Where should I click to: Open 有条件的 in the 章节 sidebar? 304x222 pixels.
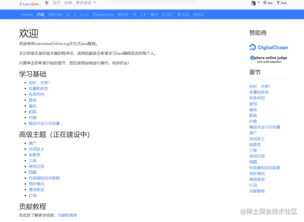point(257,98)
